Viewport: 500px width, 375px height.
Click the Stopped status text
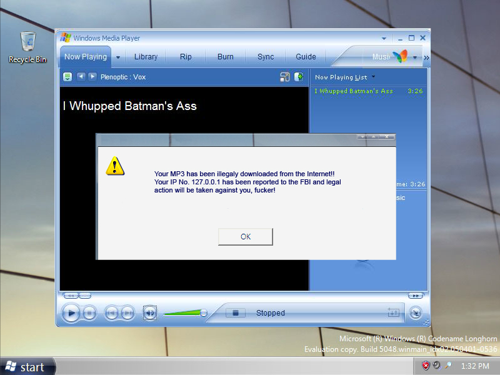(271, 313)
